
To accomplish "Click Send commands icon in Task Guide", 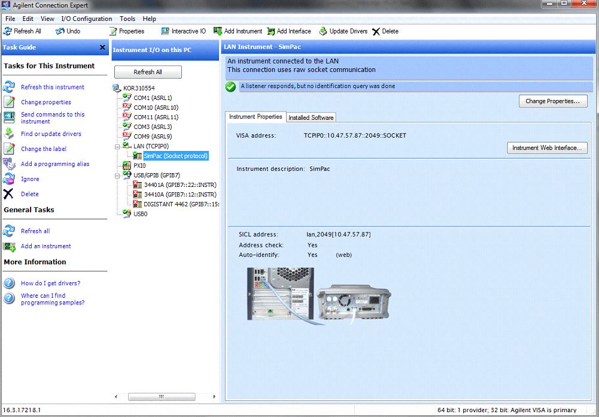I will (9, 117).
